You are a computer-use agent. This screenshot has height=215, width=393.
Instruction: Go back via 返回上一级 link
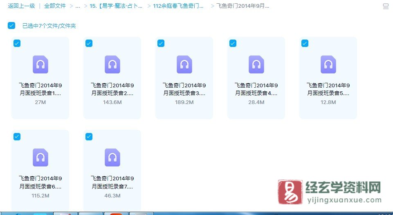(x=21, y=6)
